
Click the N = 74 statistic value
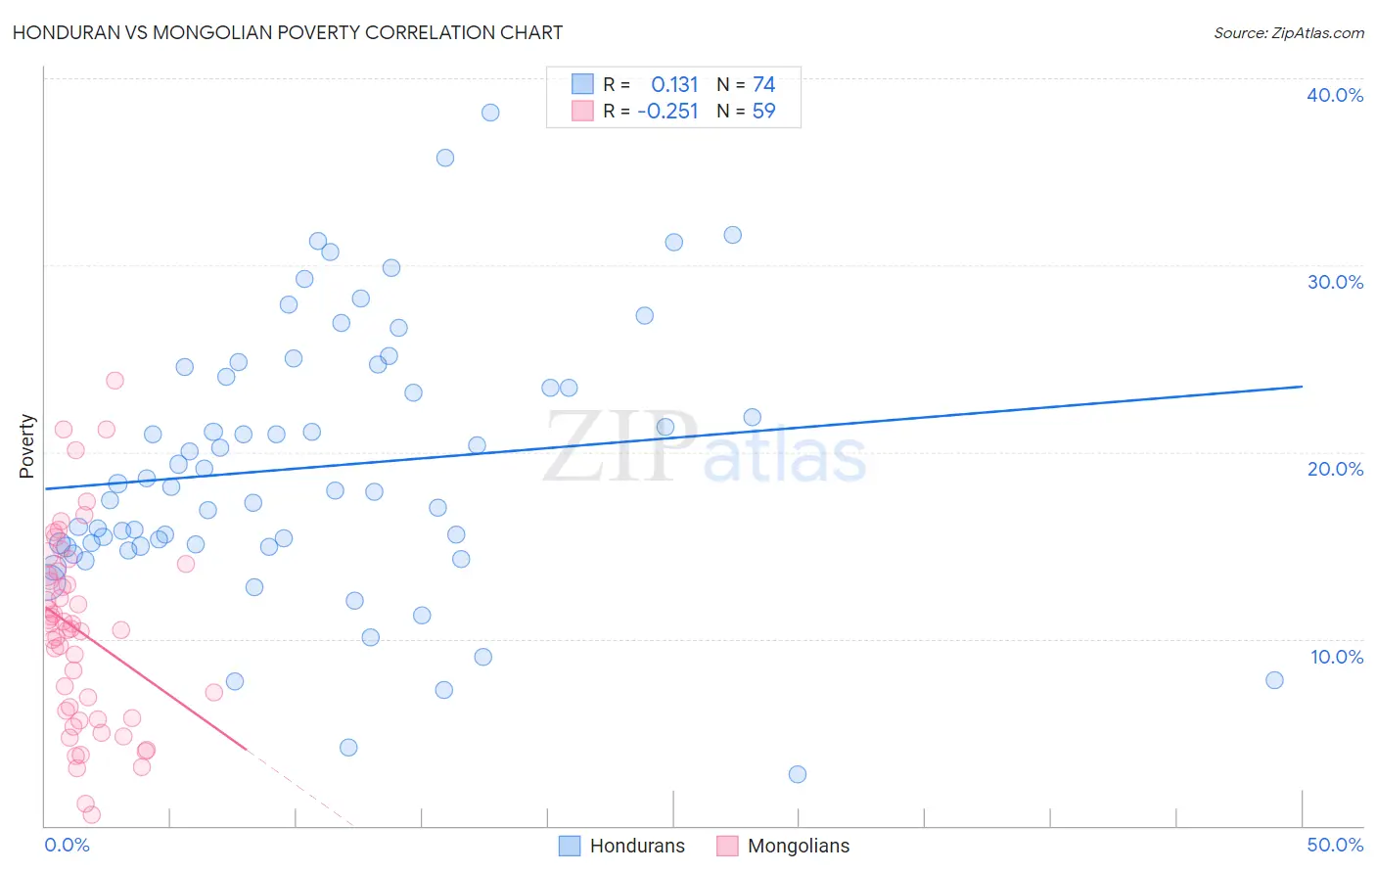pyautogui.click(x=746, y=84)
